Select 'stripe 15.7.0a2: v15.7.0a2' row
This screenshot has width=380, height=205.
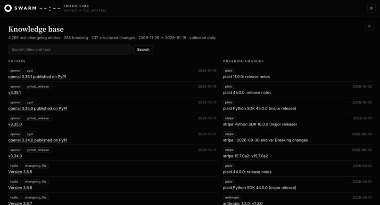[x=297, y=153]
